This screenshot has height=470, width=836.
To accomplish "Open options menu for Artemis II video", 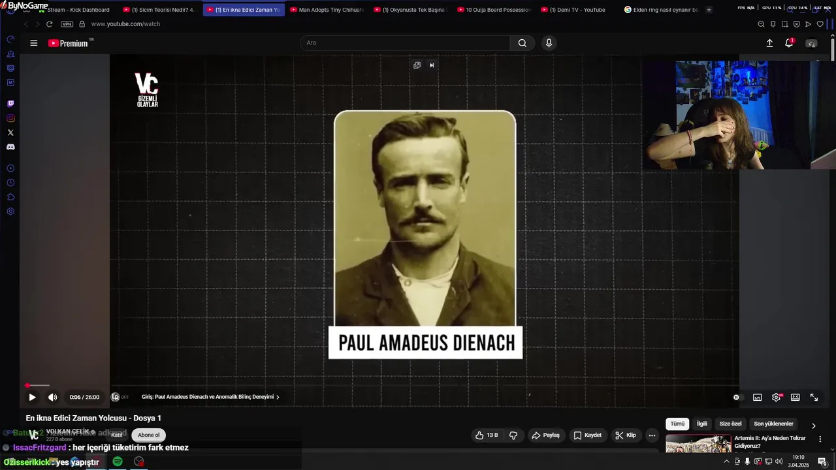I will click(x=820, y=439).
